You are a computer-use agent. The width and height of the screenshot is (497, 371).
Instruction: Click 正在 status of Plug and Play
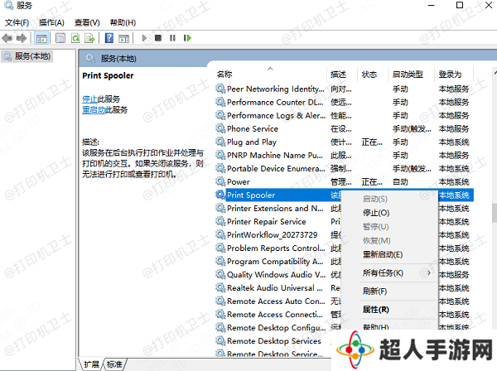[372, 142]
